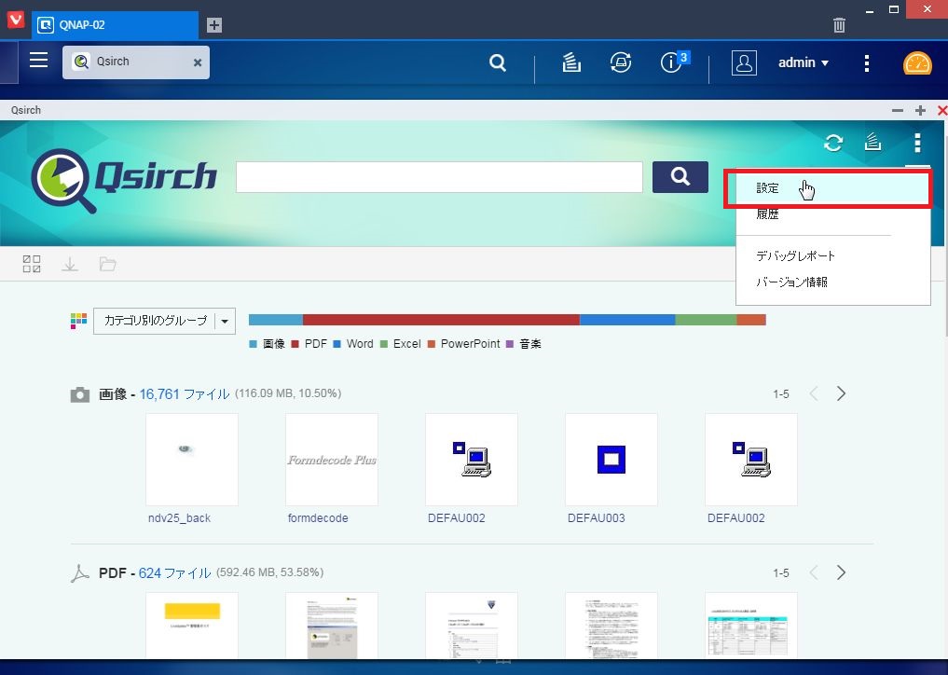Click the 画像 legend label
The height and width of the screenshot is (675, 948).
(x=274, y=344)
